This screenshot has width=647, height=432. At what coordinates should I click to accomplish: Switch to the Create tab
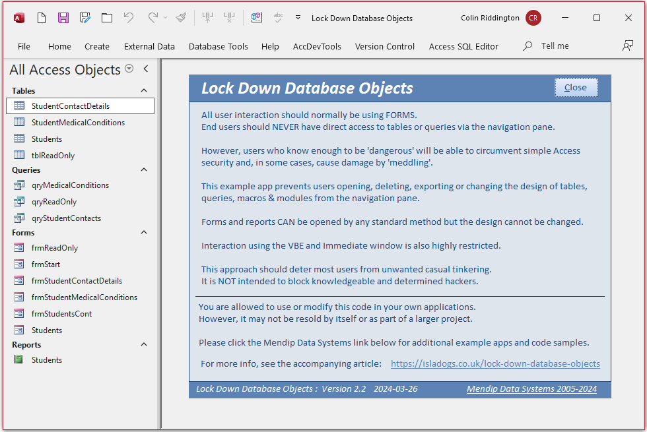(x=97, y=46)
